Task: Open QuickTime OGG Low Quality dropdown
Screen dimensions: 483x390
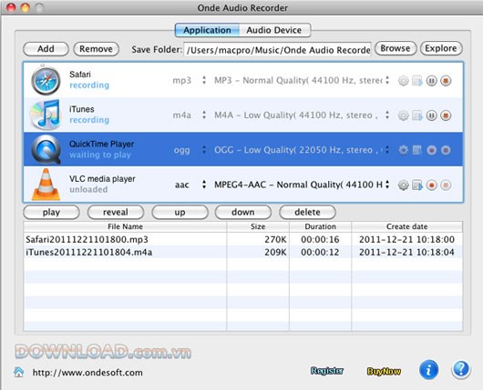Action: click(x=302, y=150)
